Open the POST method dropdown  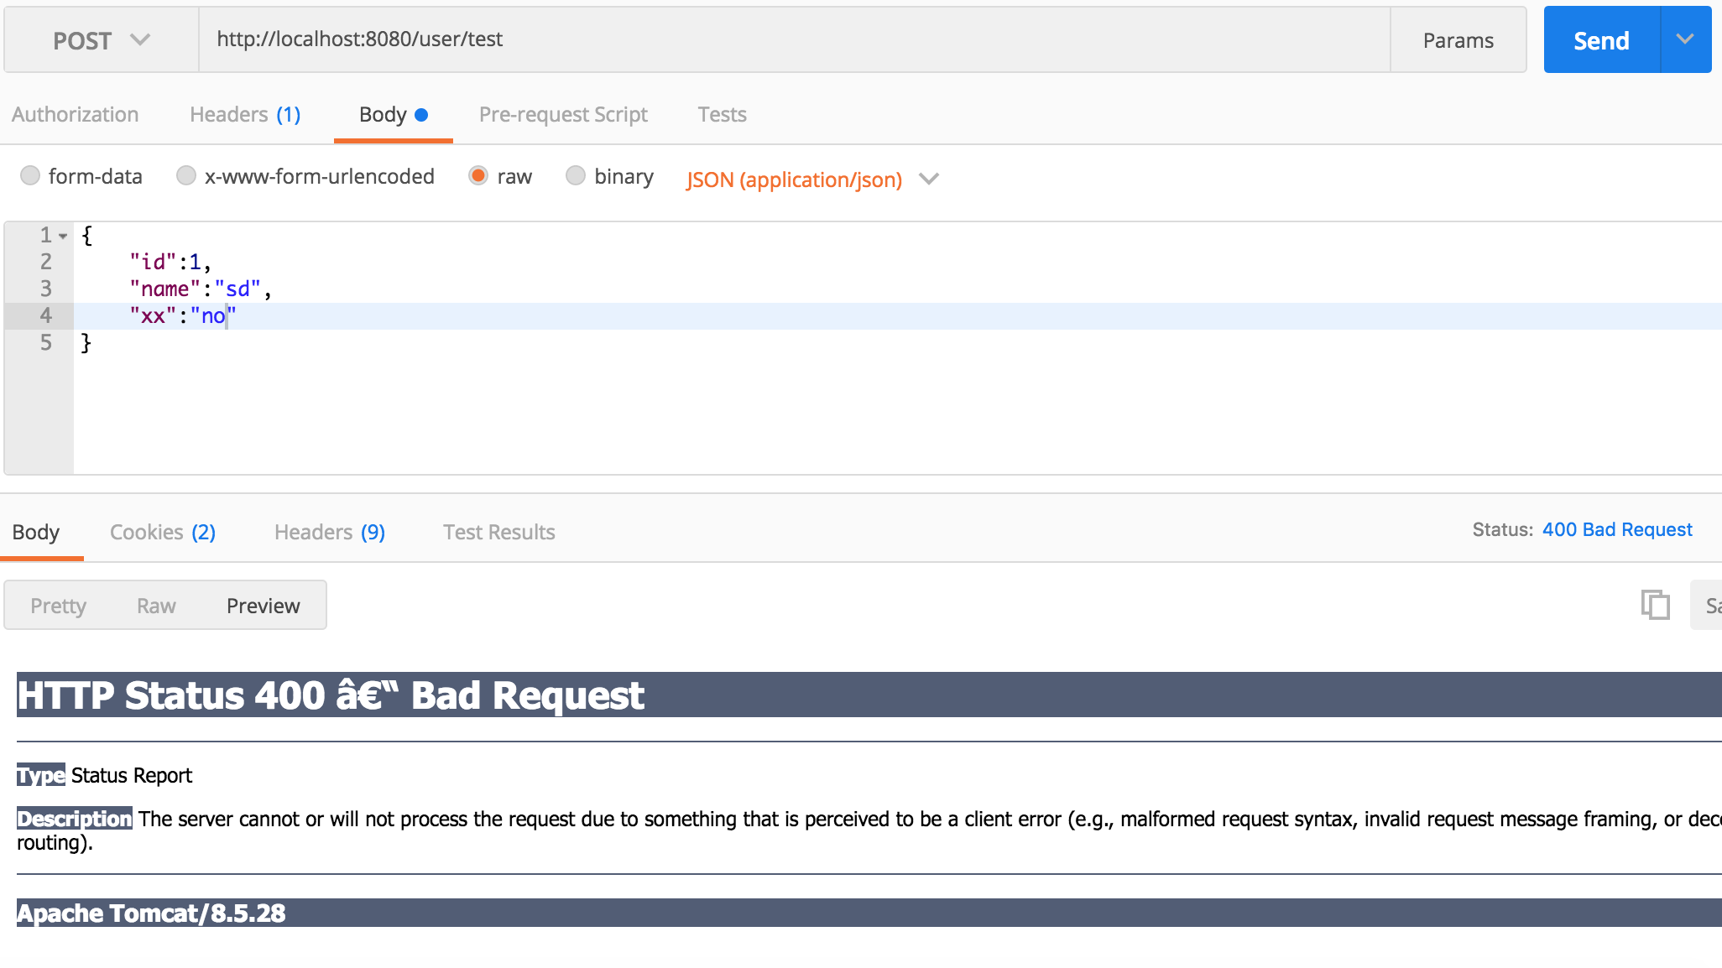tap(102, 40)
